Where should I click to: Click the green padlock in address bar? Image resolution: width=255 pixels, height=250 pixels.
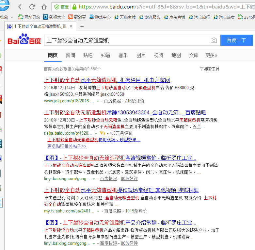pos(74,7)
